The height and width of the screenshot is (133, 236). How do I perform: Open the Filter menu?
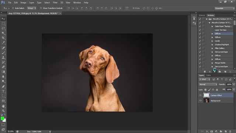click(55, 3)
